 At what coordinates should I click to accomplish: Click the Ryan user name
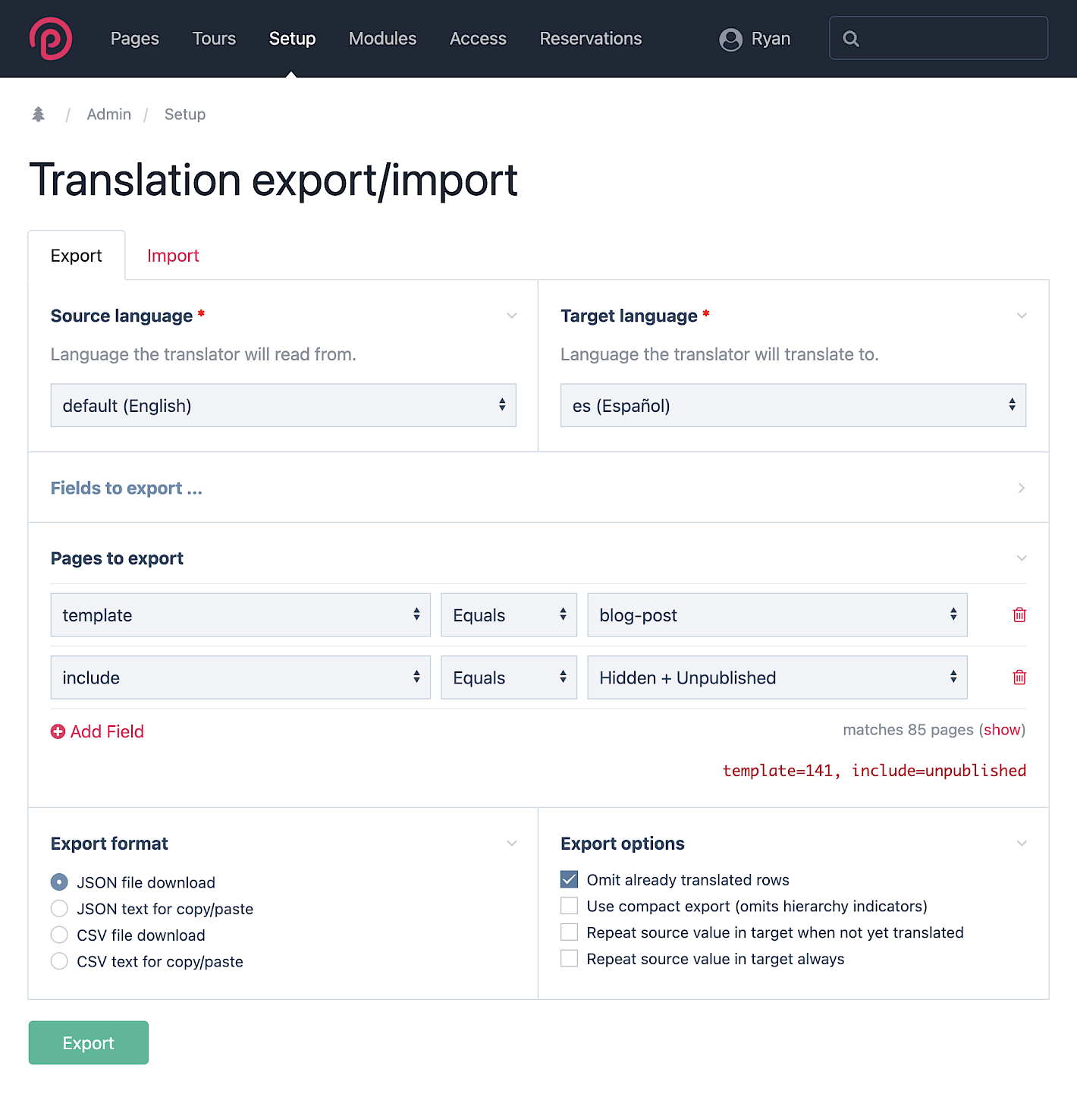771,39
